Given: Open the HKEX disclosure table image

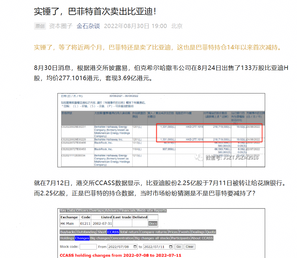Looking at the screenshot, I should [x=161, y=130].
